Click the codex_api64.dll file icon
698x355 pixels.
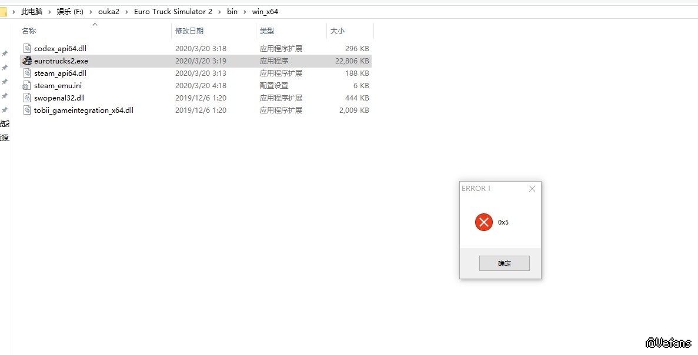(26, 49)
